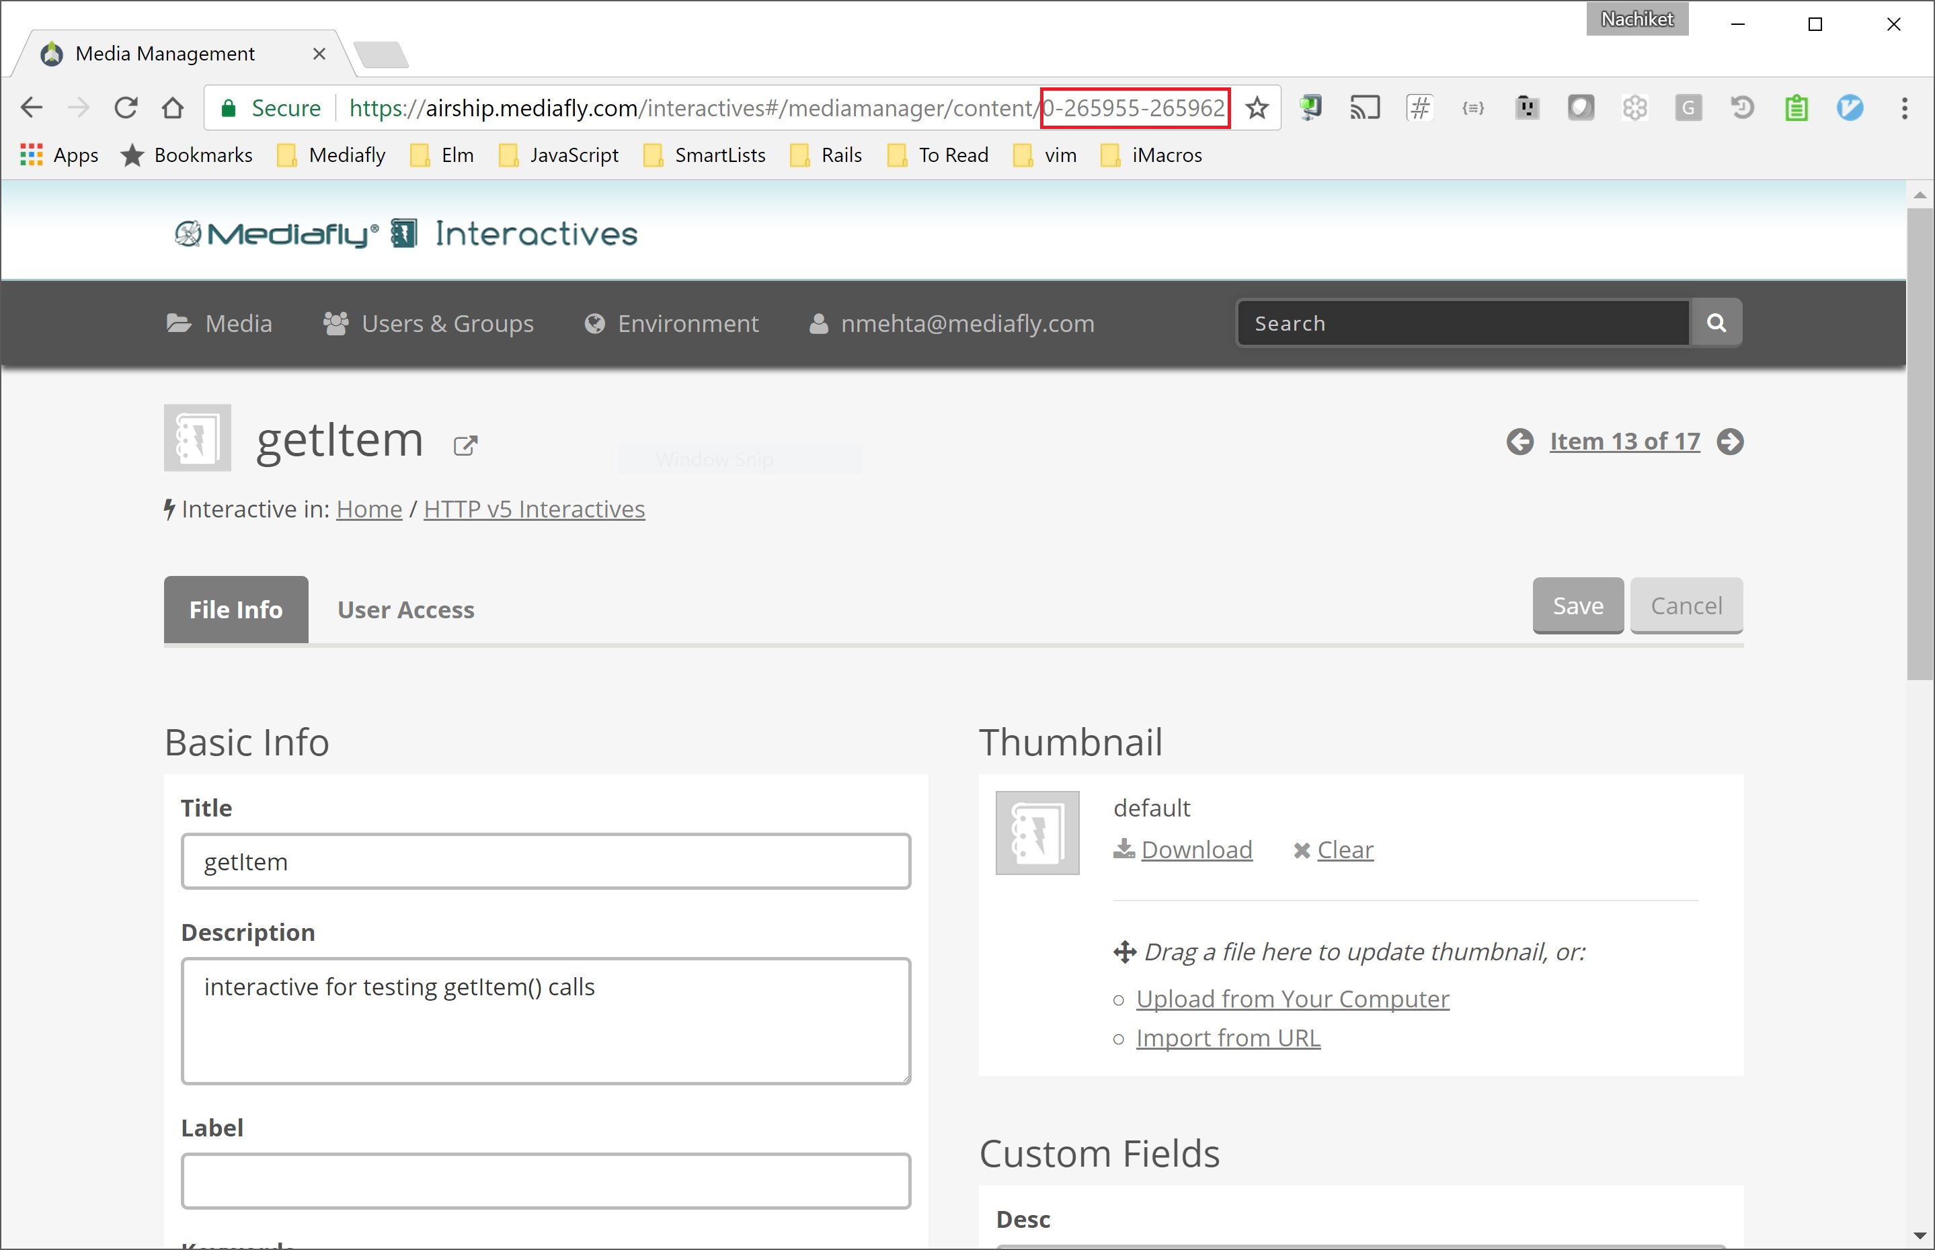The image size is (1935, 1250).
Task: Bookmark this page with star icon
Action: tap(1256, 108)
